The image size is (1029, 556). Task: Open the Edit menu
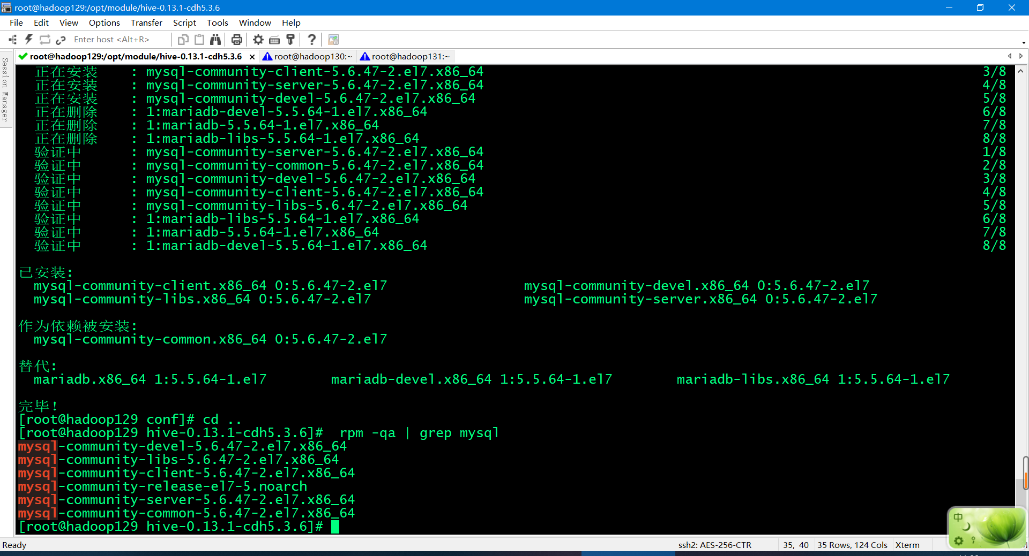coord(41,22)
